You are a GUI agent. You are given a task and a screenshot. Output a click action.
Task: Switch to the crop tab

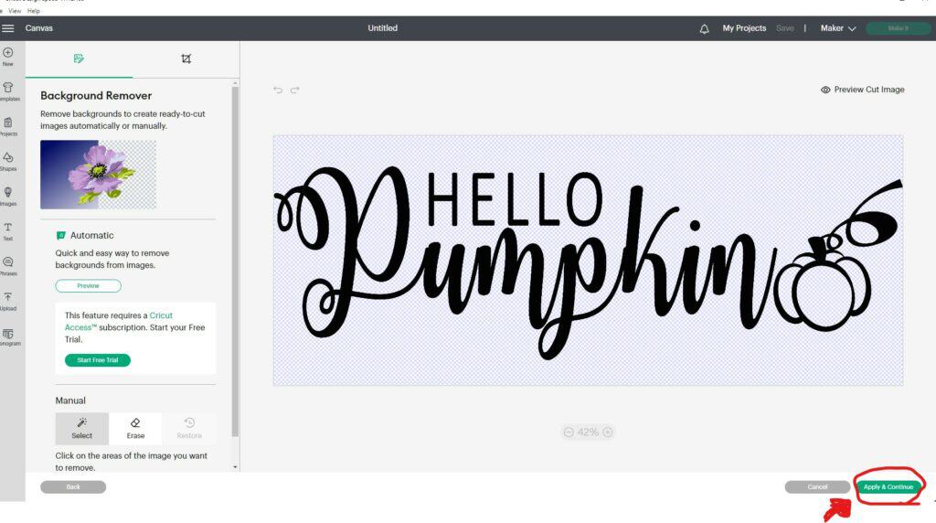click(186, 59)
